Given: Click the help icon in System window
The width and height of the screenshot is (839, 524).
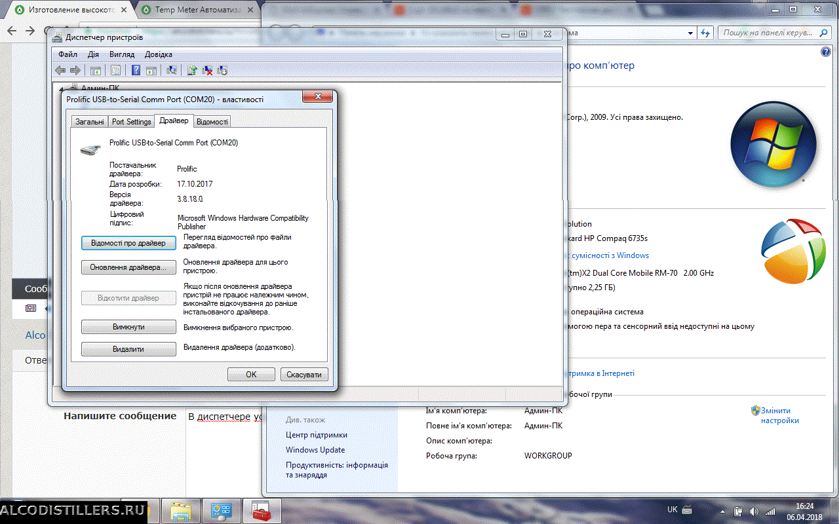Looking at the screenshot, I should pos(826,52).
